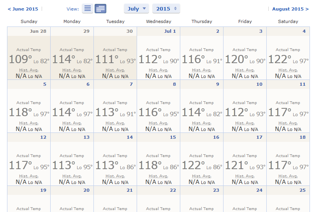Click Hist. Avg. label on July 8
The image size is (315, 212).
[x=158, y=123]
